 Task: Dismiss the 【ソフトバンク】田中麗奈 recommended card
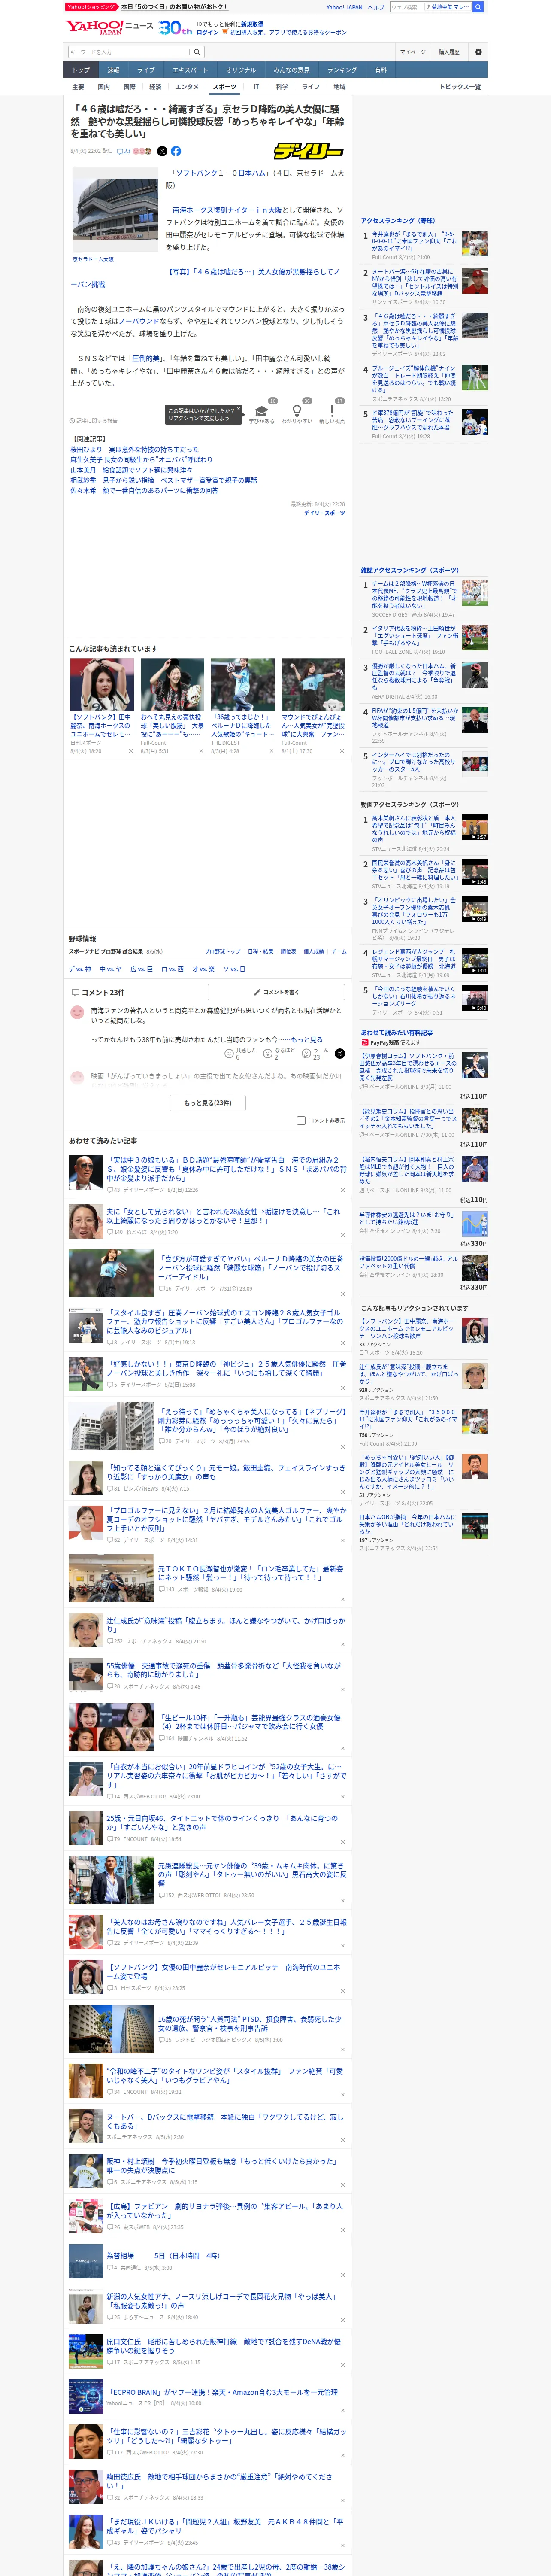coord(130,751)
